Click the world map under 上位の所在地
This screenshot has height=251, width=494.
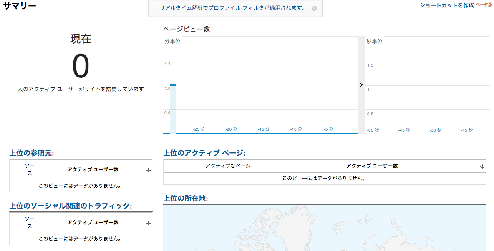(324, 228)
